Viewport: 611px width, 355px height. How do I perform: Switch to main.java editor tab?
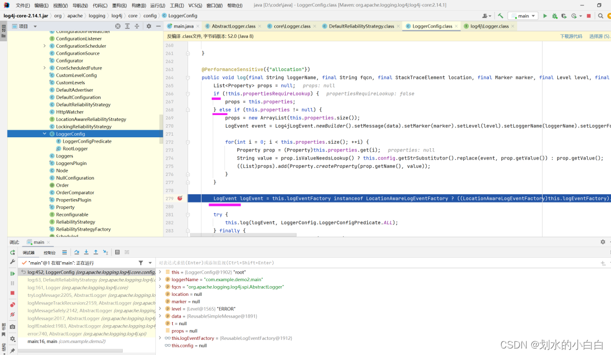[x=183, y=26]
